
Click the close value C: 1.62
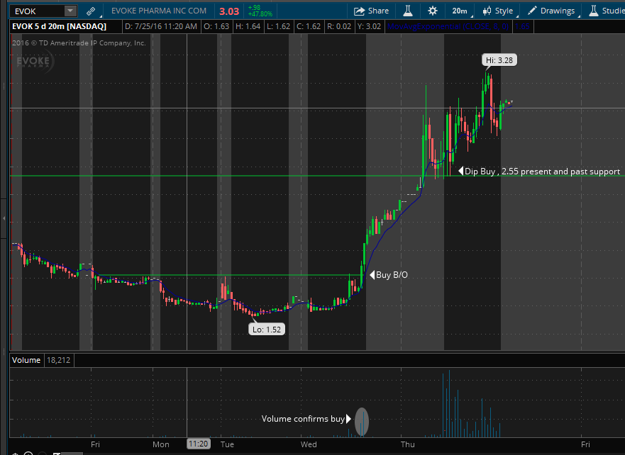pyautogui.click(x=309, y=26)
